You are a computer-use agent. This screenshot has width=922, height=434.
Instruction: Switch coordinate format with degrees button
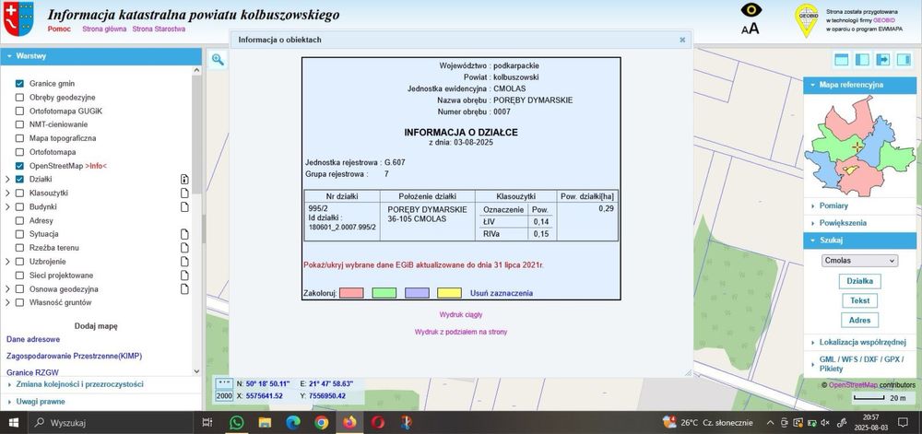tap(224, 383)
